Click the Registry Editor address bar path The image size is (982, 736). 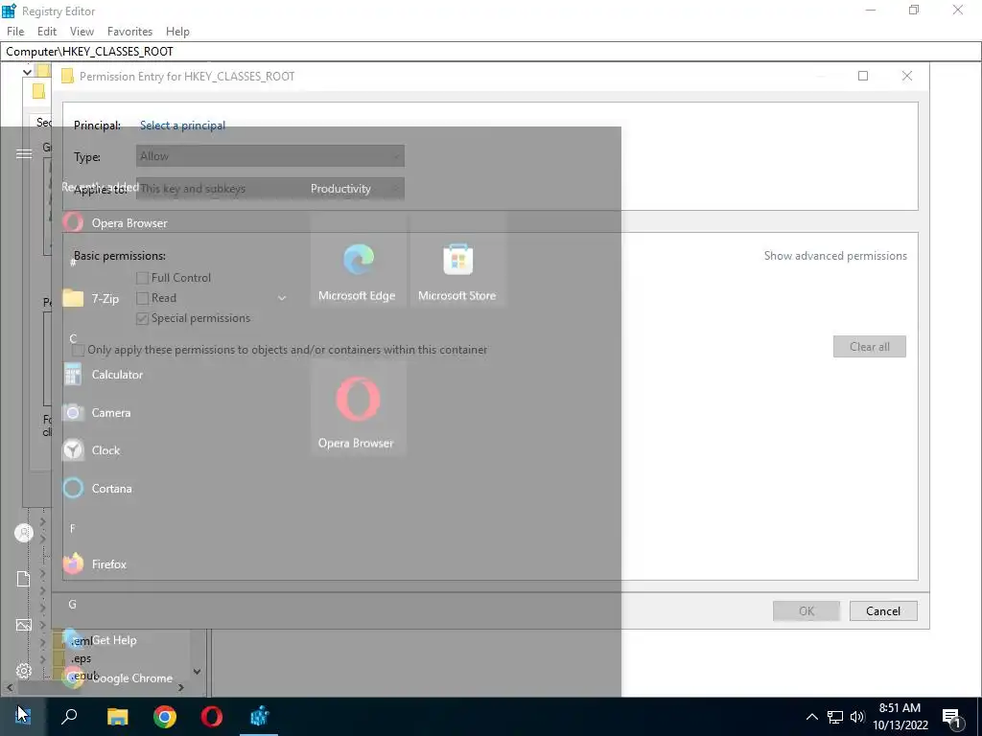(491, 52)
